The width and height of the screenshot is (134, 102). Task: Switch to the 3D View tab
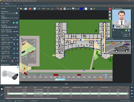click(26, 6)
